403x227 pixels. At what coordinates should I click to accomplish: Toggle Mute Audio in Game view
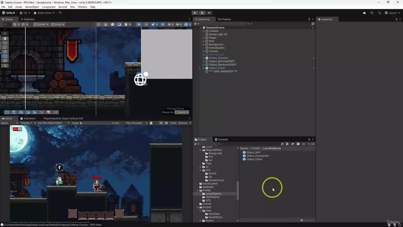coord(161,123)
